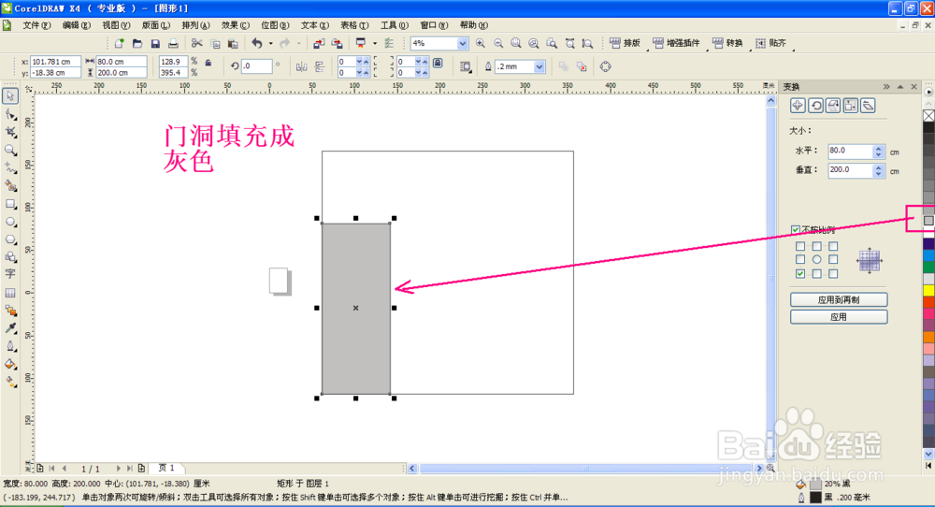Select the Polygon tool
The height and width of the screenshot is (507, 935).
[10, 239]
